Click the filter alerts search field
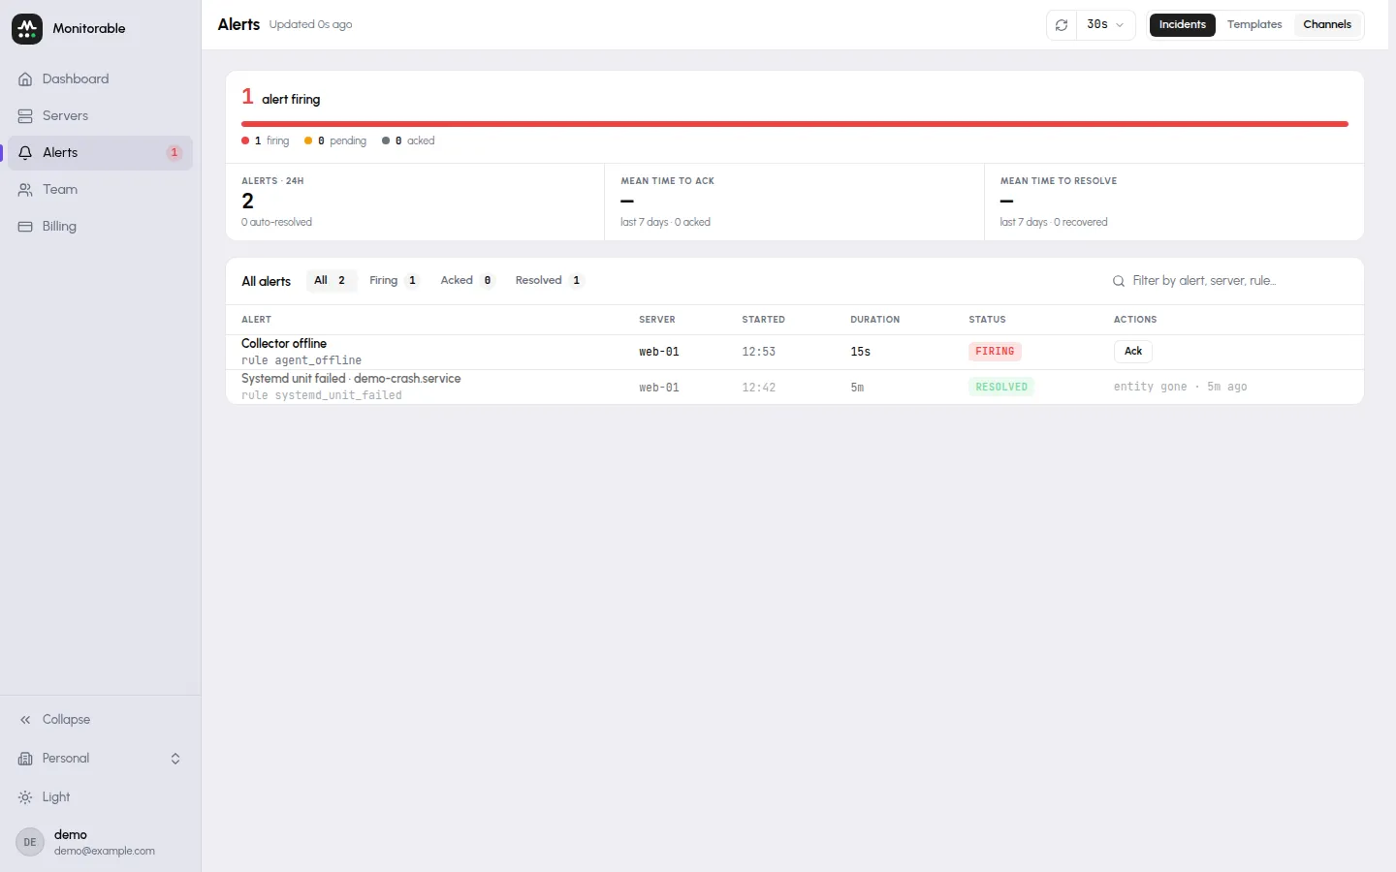This screenshot has height=872, width=1396. (x=1229, y=281)
